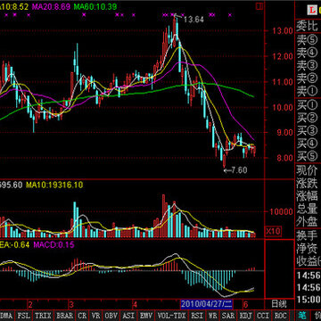Click month marker 3 on time axis
Viewport: 321px width, 321px height.
pyautogui.click(x=71, y=304)
